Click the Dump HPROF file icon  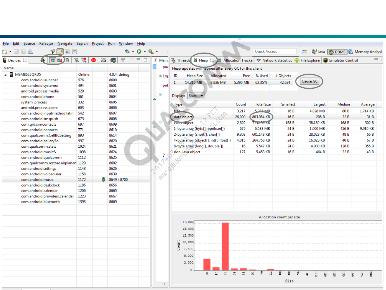pos(60,60)
